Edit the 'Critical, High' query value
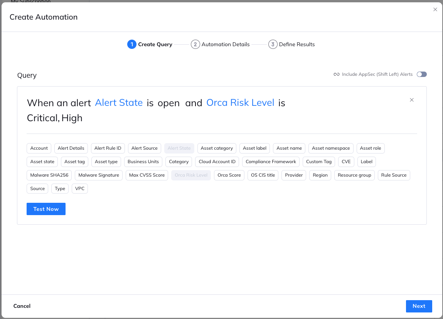The height and width of the screenshot is (319, 443). 54,118
